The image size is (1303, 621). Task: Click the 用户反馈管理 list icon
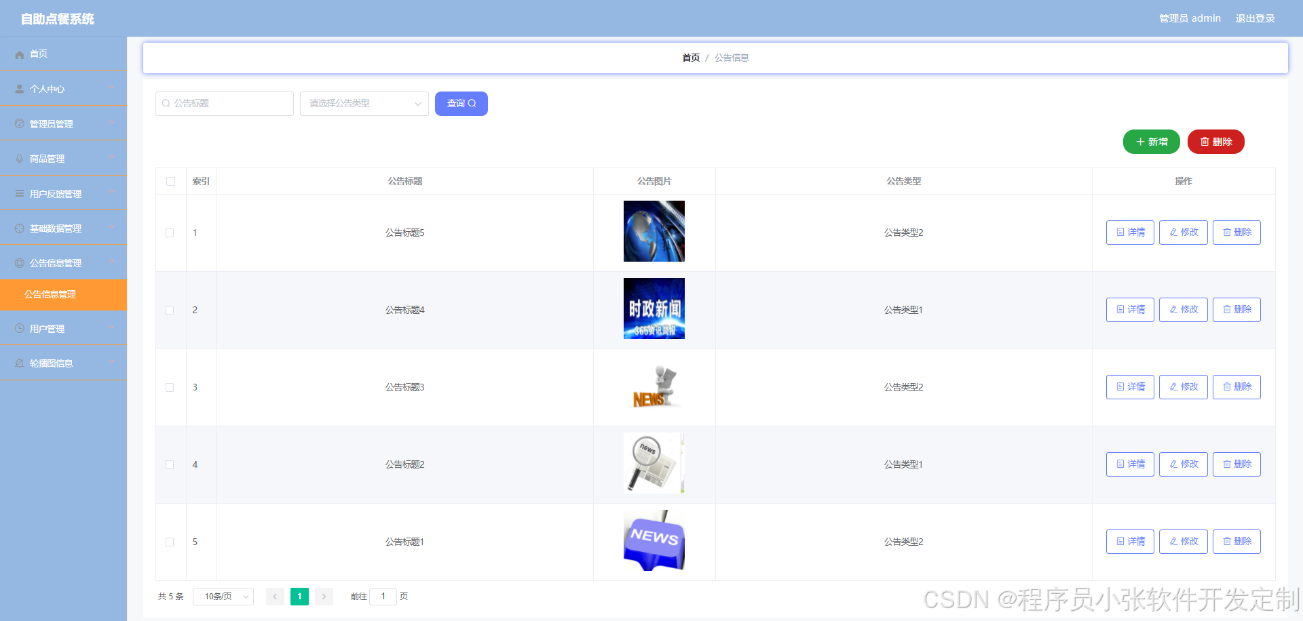pyautogui.click(x=19, y=193)
